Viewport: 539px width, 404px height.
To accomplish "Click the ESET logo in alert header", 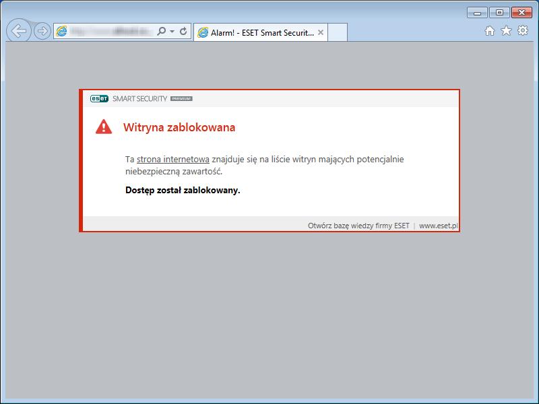I will (x=99, y=98).
